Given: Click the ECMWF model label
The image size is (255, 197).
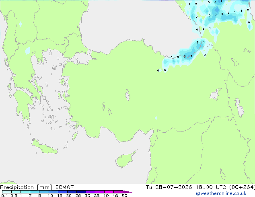Looking at the screenshot, I should (x=64, y=187).
